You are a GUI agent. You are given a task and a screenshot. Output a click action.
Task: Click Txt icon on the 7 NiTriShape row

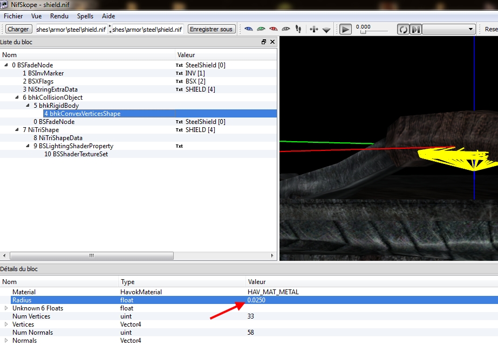(x=180, y=130)
